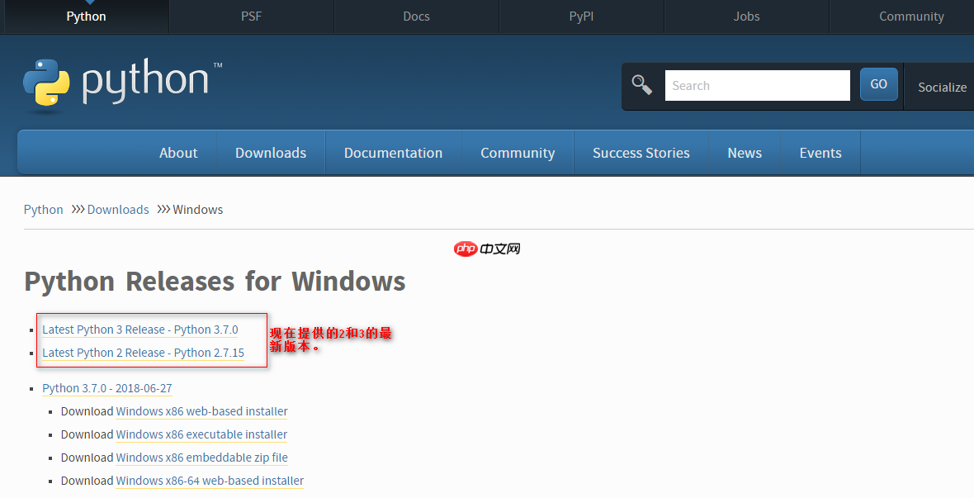The height and width of the screenshot is (498, 974).
Task: Click the magnifying glass search icon
Action: tap(642, 83)
